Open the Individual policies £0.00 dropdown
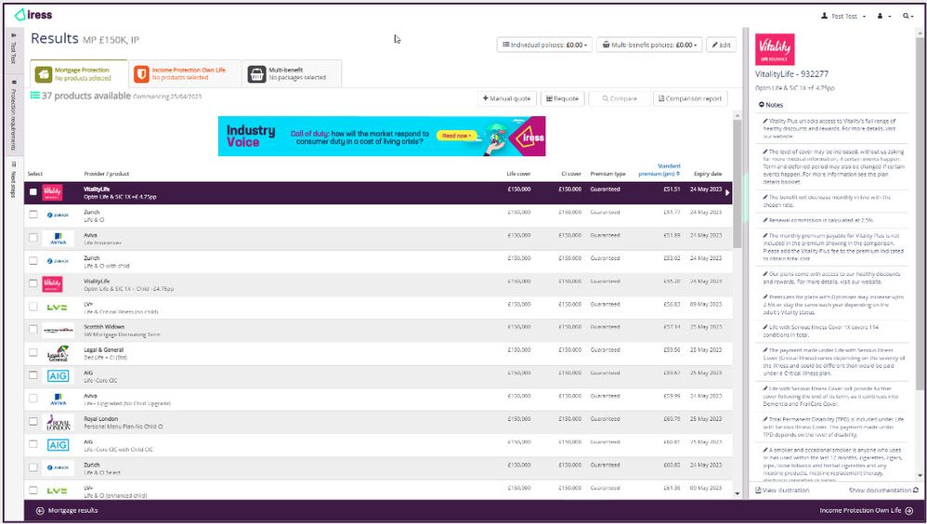Viewport: 927px width, 524px height. tap(544, 45)
